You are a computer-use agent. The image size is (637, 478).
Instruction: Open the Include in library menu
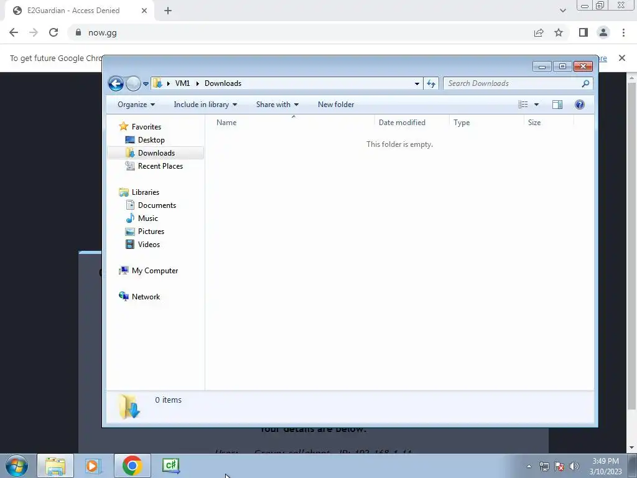[x=205, y=105]
